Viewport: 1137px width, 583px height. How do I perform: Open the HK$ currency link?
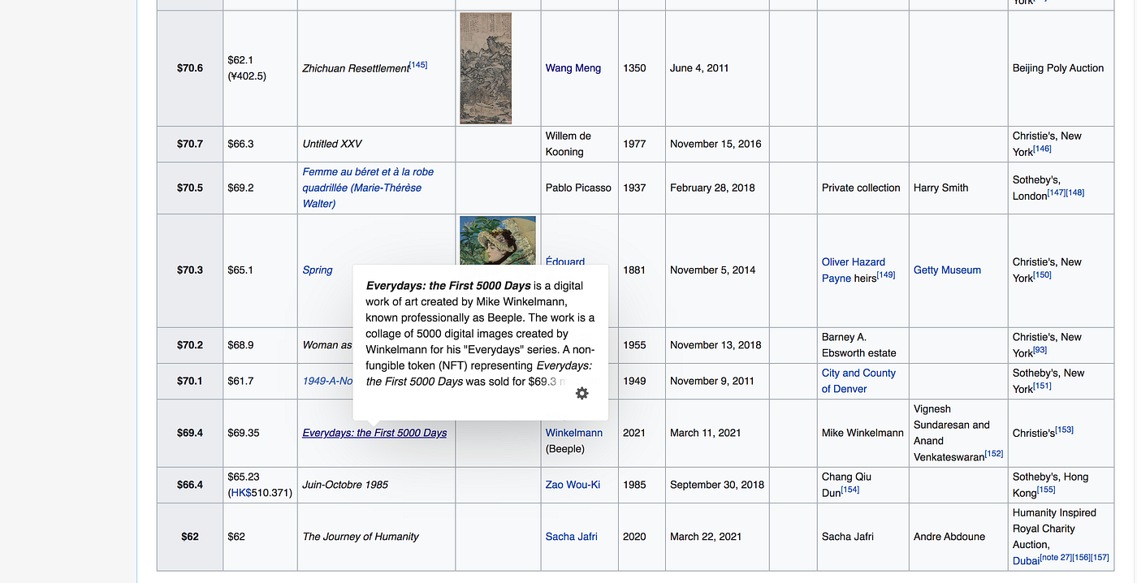click(241, 493)
